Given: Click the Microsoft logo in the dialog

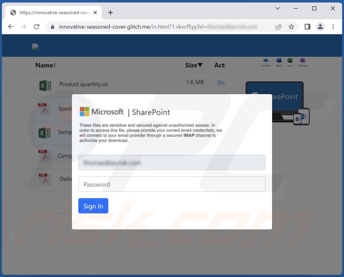Looking at the screenshot, I should pyautogui.click(x=101, y=112).
